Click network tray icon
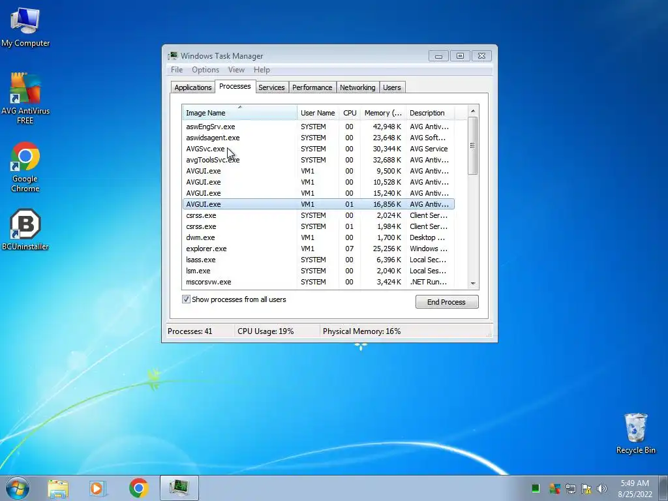 570,489
